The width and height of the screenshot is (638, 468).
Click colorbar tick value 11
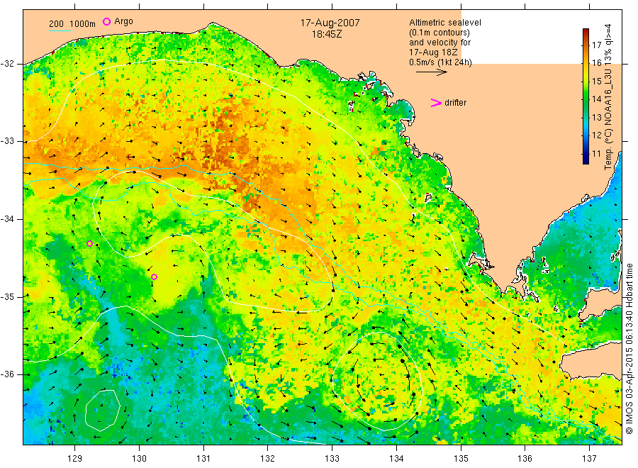[x=596, y=153]
